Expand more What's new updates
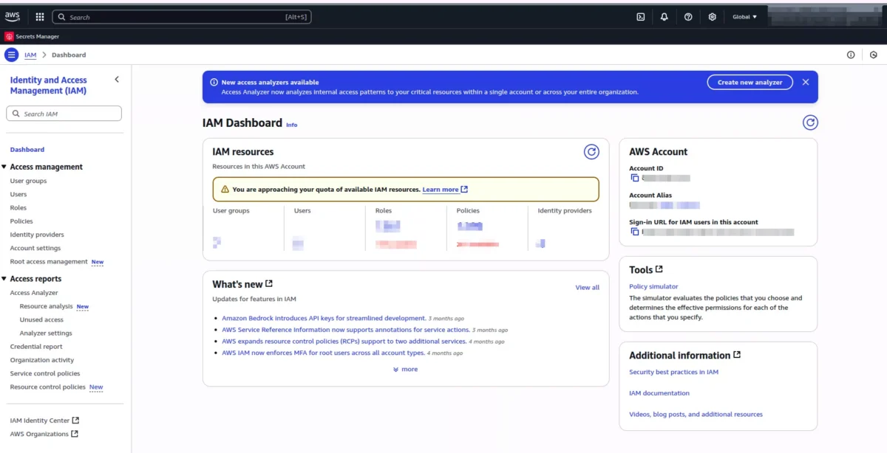Viewport: 887px width, 453px height. pos(406,370)
